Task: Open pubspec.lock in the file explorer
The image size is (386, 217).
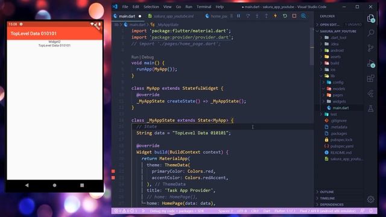Action: [x=341, y=140]
